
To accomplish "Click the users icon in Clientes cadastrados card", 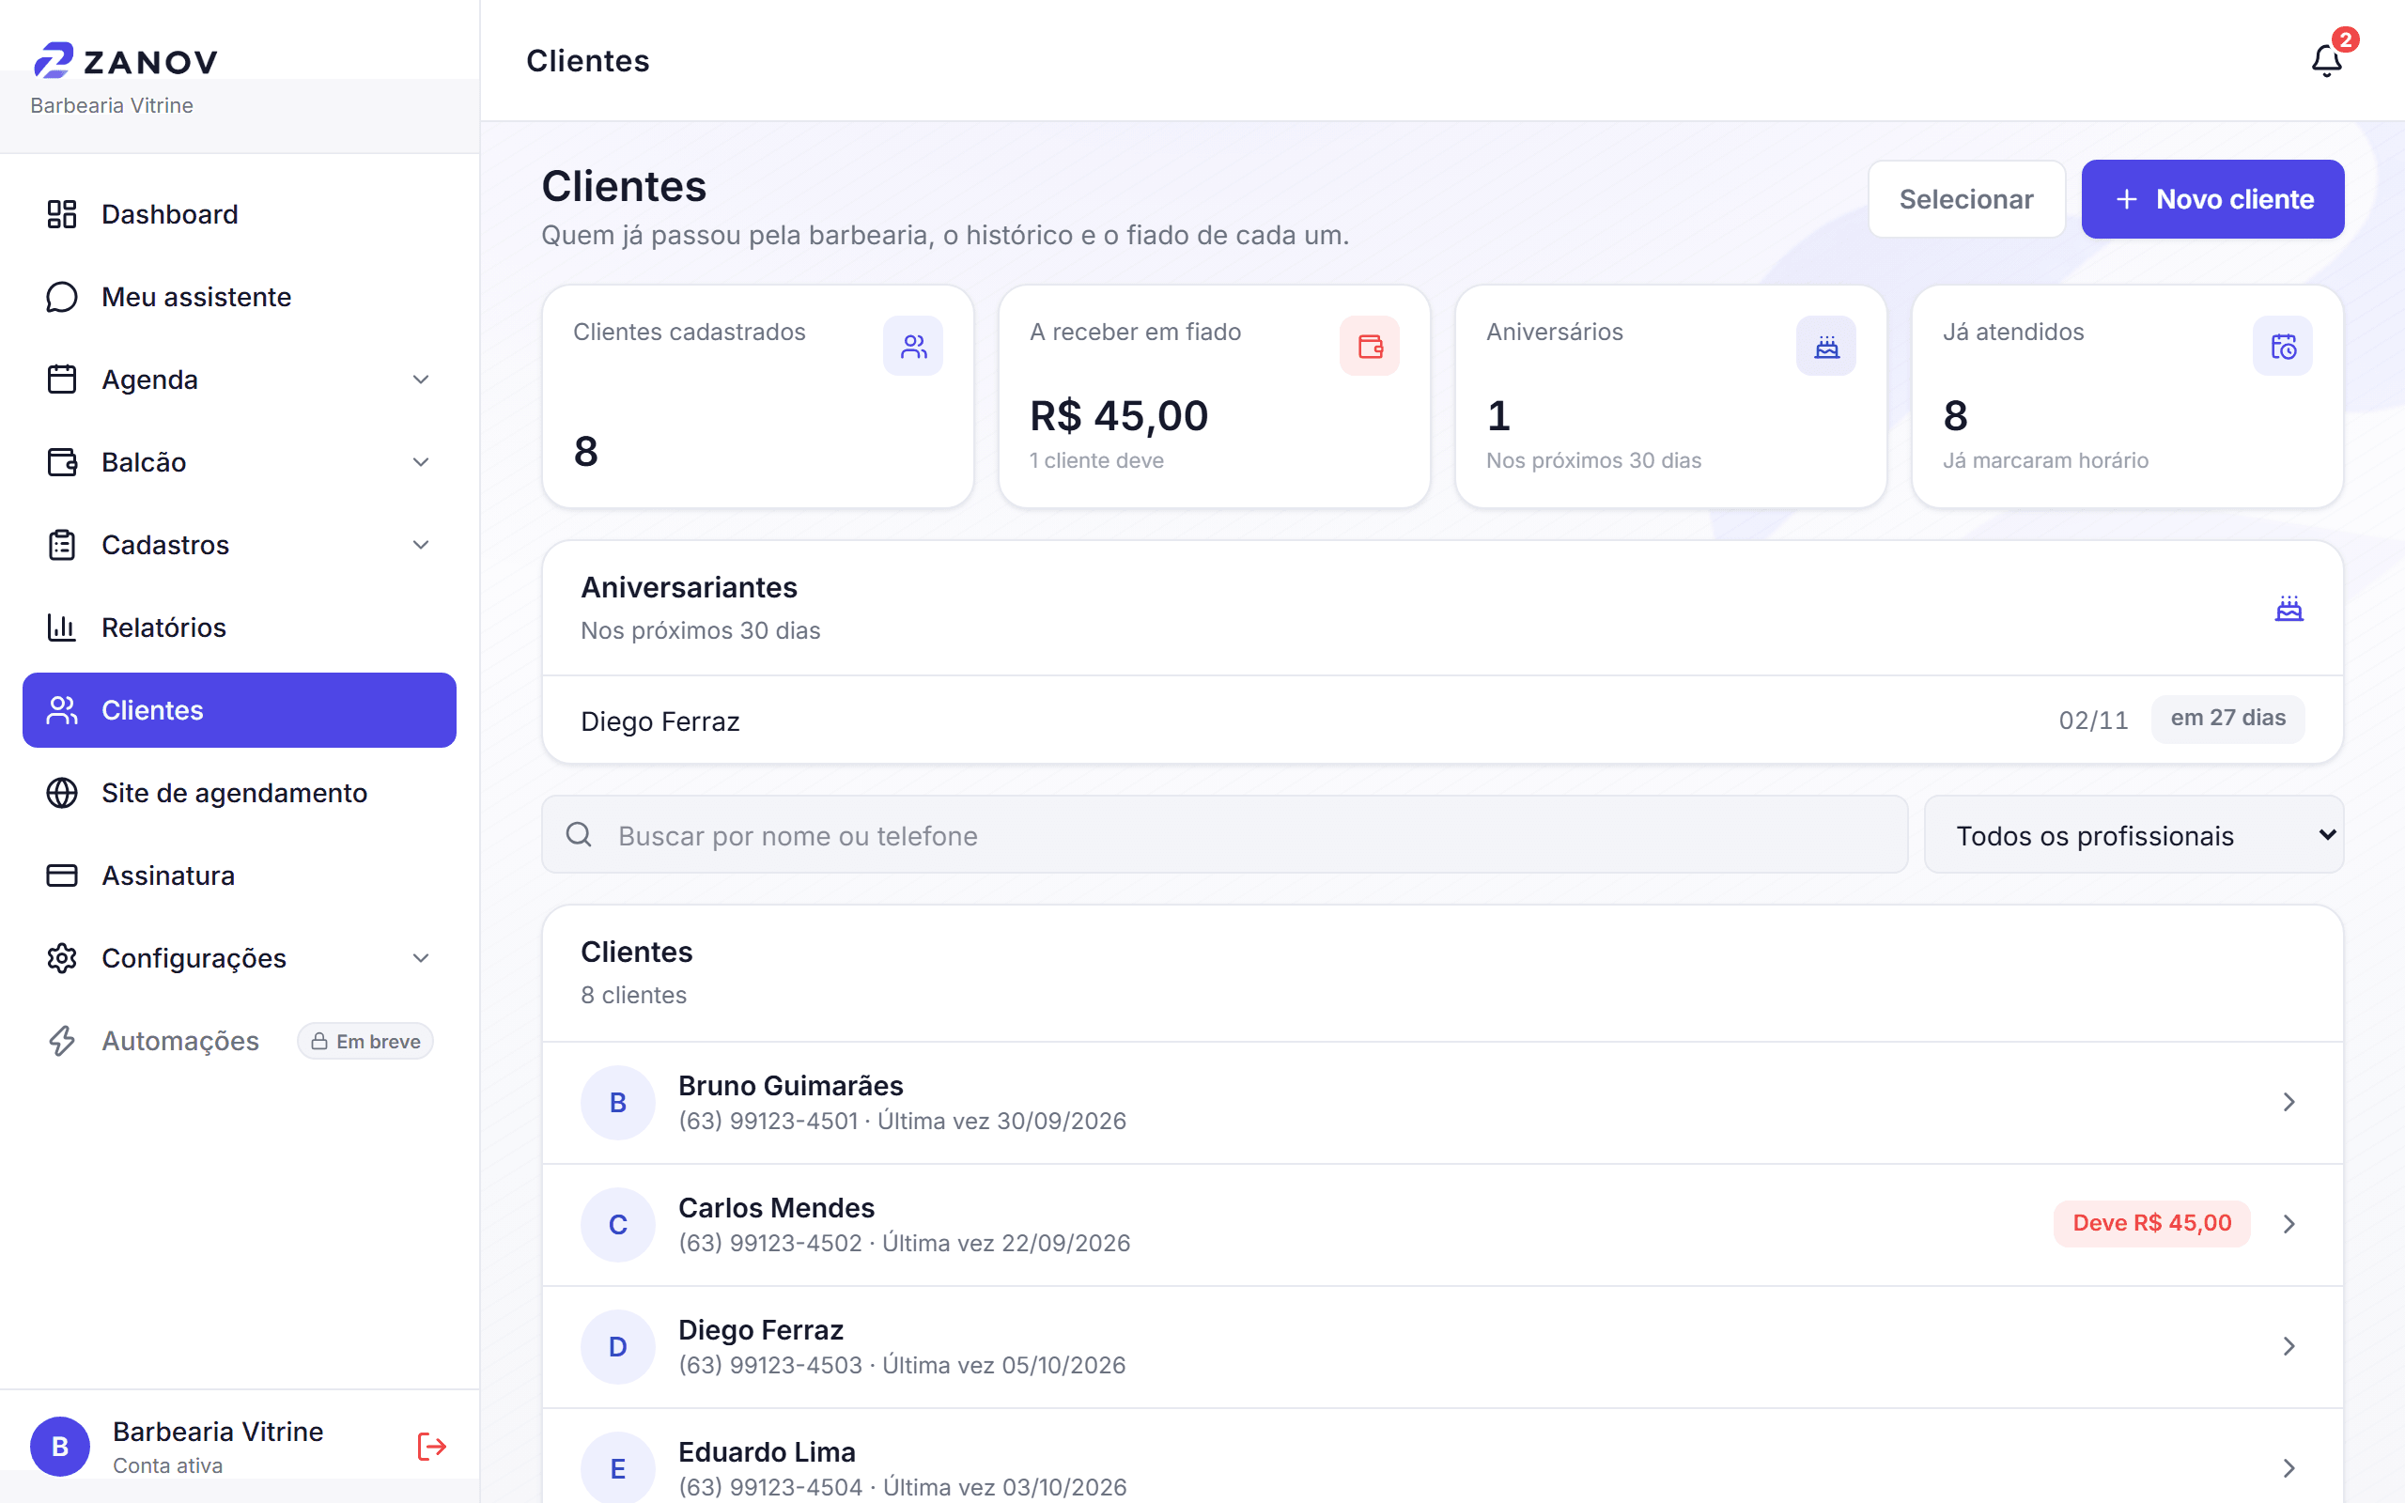I will 913,346.
